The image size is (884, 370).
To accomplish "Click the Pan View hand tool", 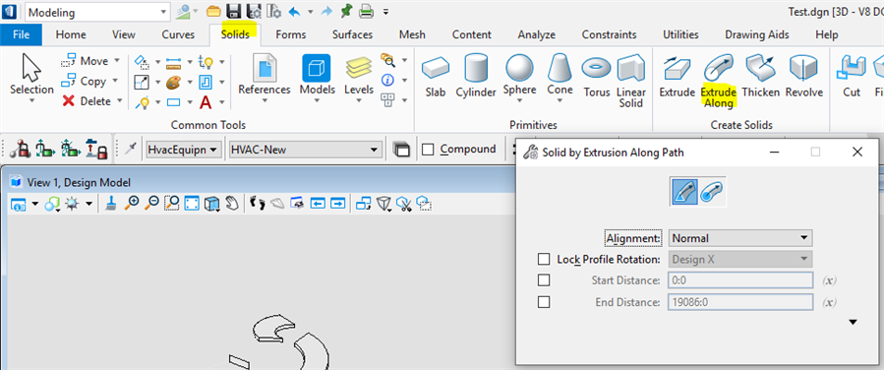I will click(x=232, y=203).
